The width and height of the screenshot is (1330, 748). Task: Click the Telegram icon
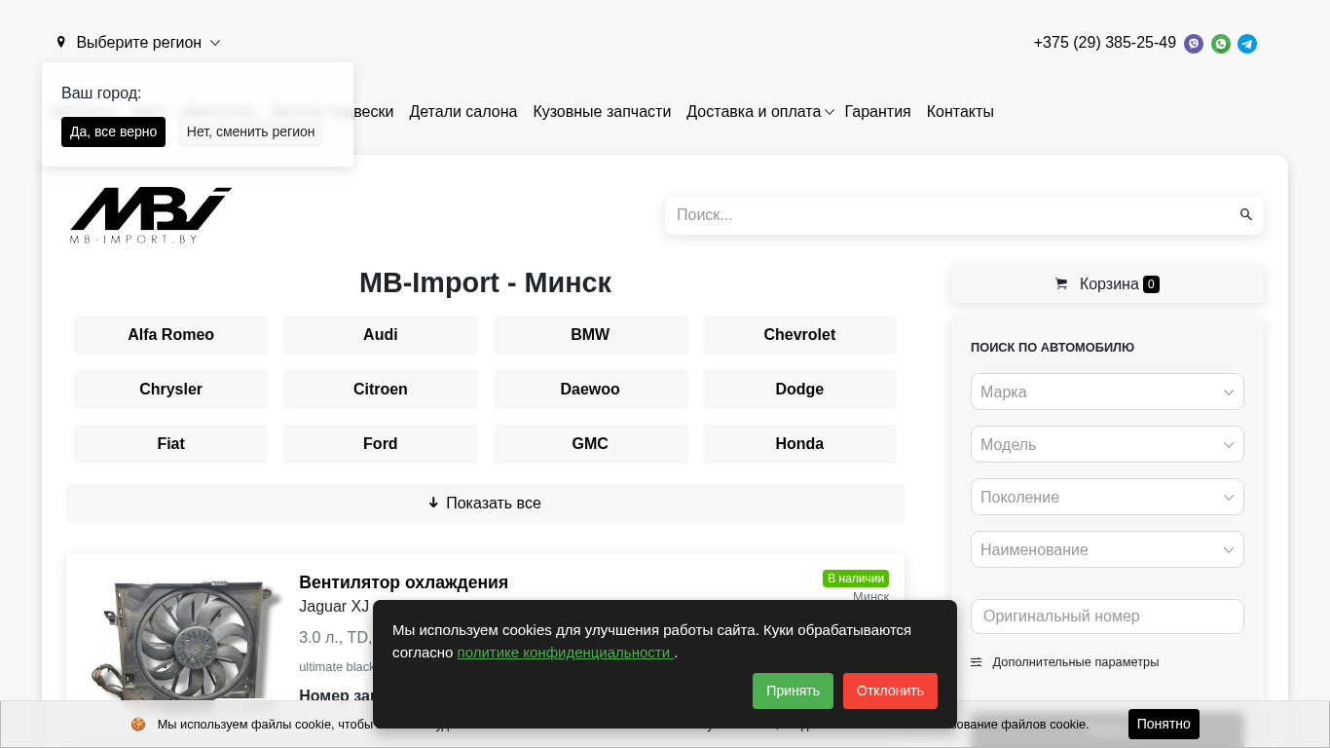[1247, 44]
